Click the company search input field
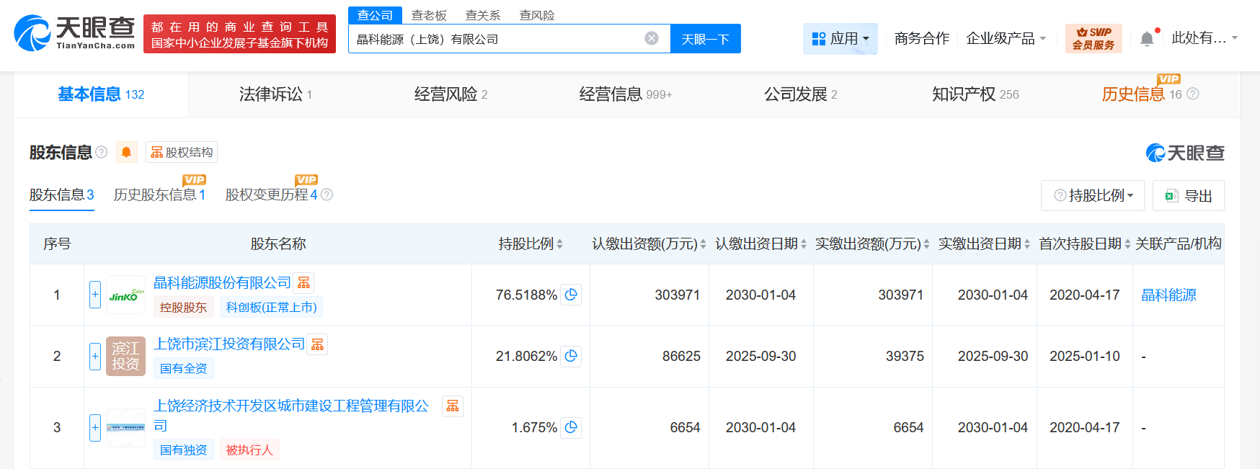Image resolution: width=1260 pixels, height=469 pixels. [x=496, y=39]
